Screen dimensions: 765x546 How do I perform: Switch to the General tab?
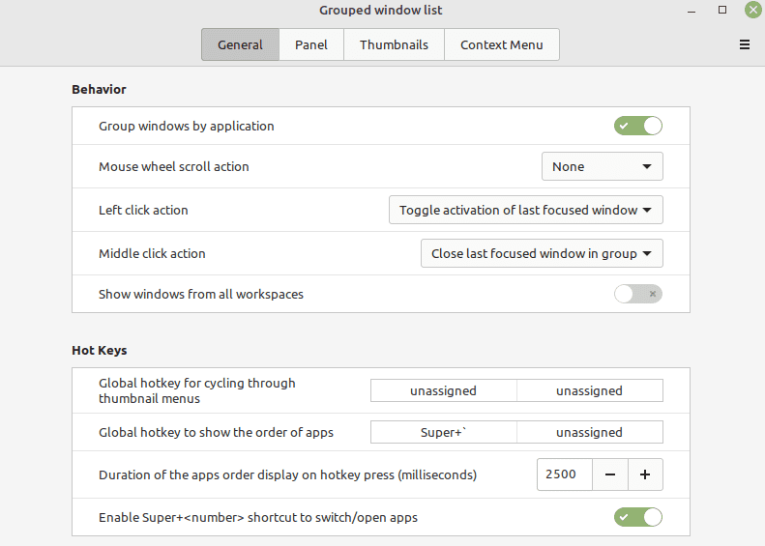coord(240,44)
